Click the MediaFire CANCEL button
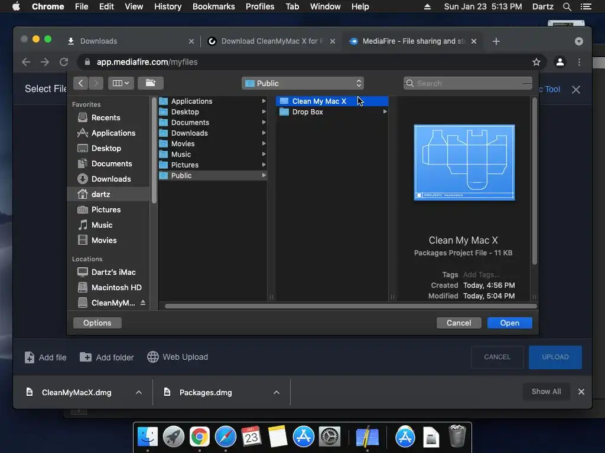 (497, 357)
